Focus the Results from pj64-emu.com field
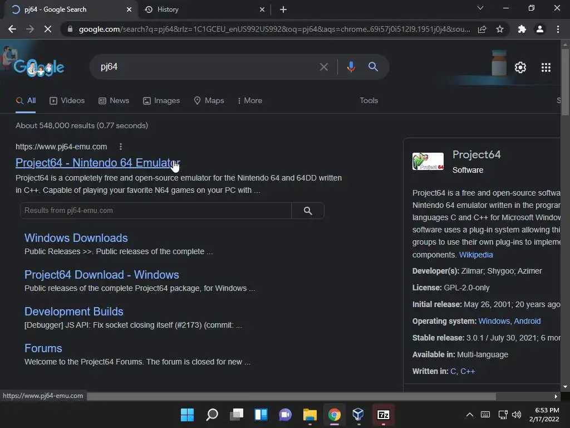570x428 pixels. point(156,211)
